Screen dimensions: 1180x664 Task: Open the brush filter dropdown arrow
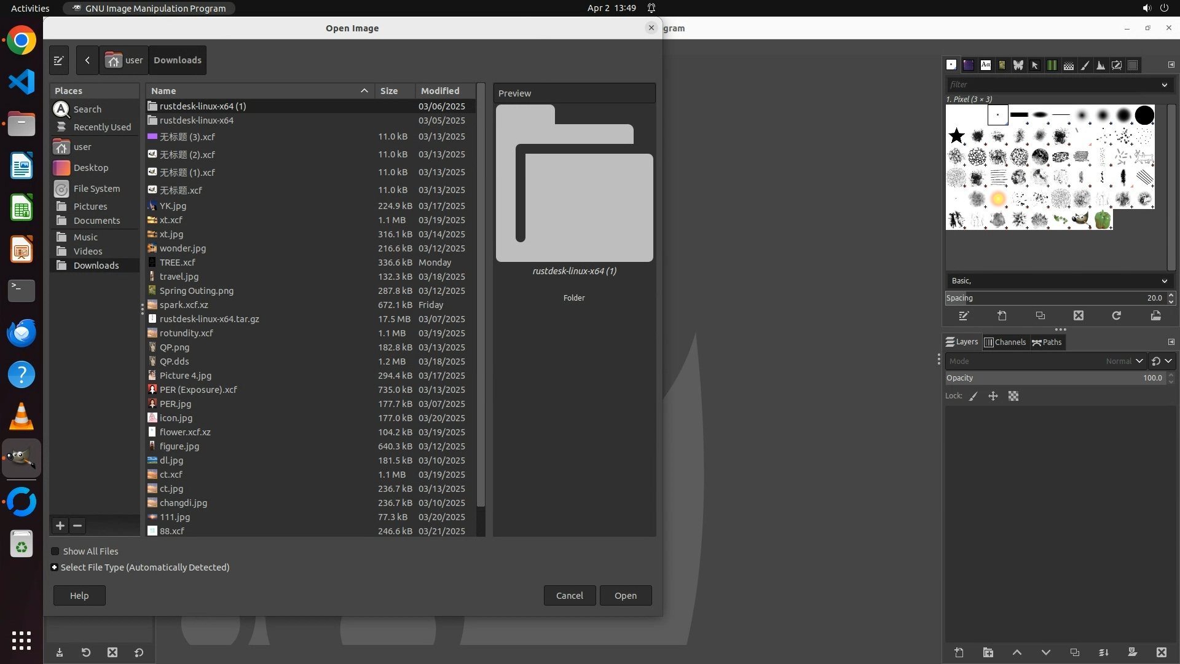[x=1164, y=85]
